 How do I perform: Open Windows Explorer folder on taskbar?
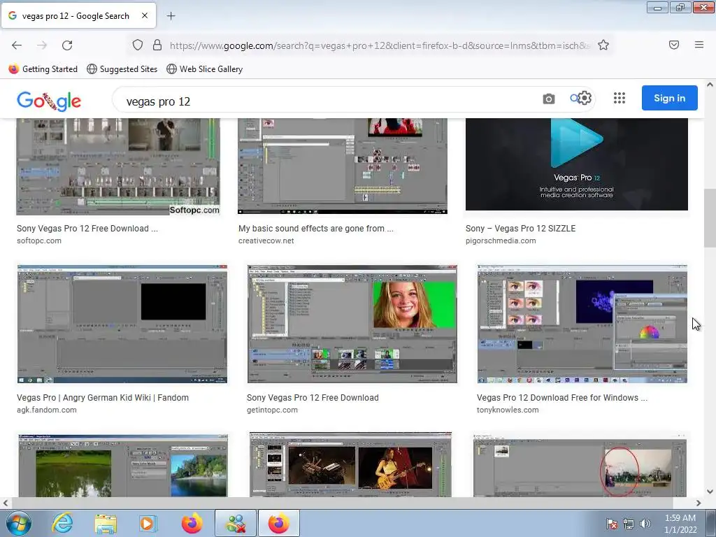click(x=106, y=523)
